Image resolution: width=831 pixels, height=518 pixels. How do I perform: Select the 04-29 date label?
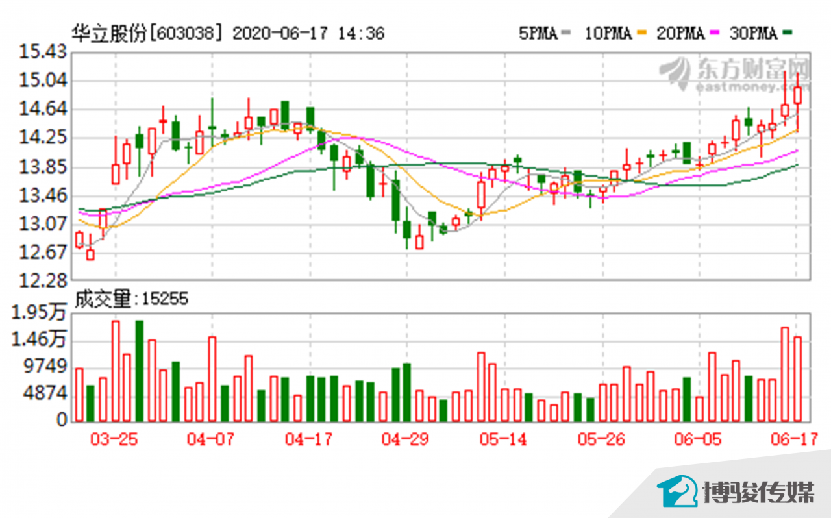pos(406,439)
